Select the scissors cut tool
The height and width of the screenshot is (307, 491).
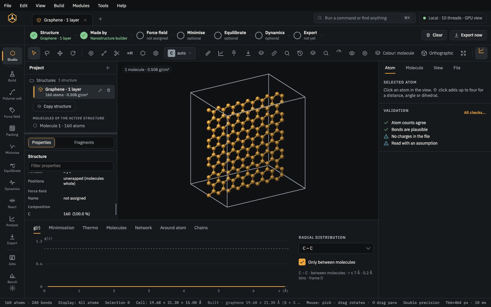point(117,53)
